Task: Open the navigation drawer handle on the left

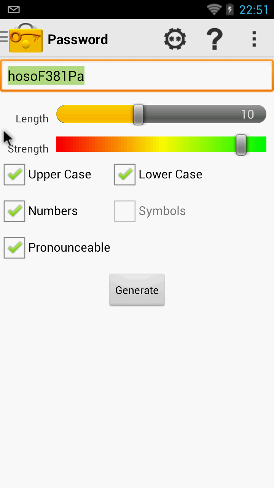Action: pyautogui.click(x=5, y=37)
